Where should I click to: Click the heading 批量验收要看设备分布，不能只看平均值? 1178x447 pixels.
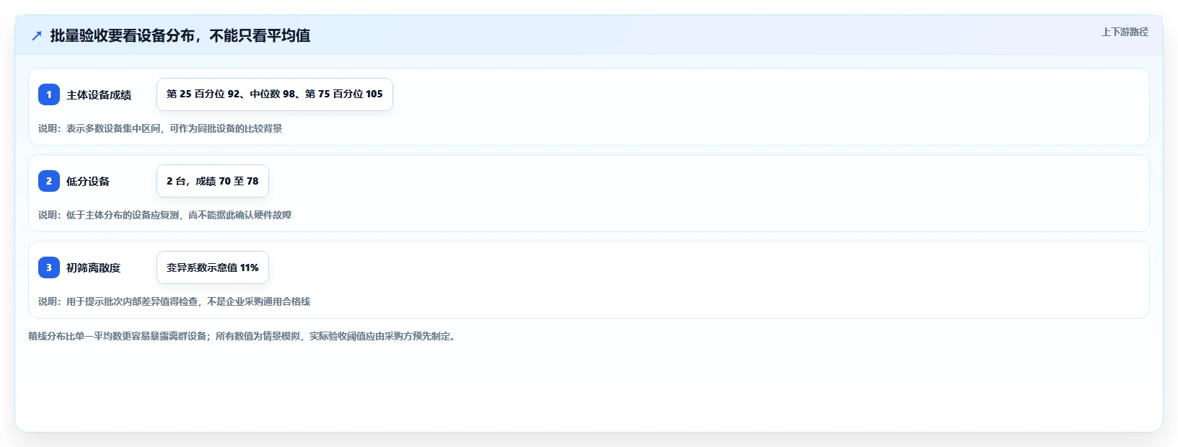click(x=180, y=35)
